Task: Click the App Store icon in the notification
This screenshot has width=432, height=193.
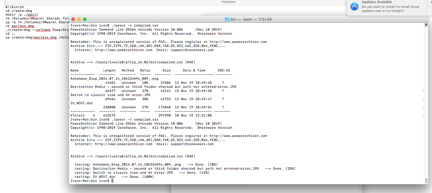Action: [354, 7]
